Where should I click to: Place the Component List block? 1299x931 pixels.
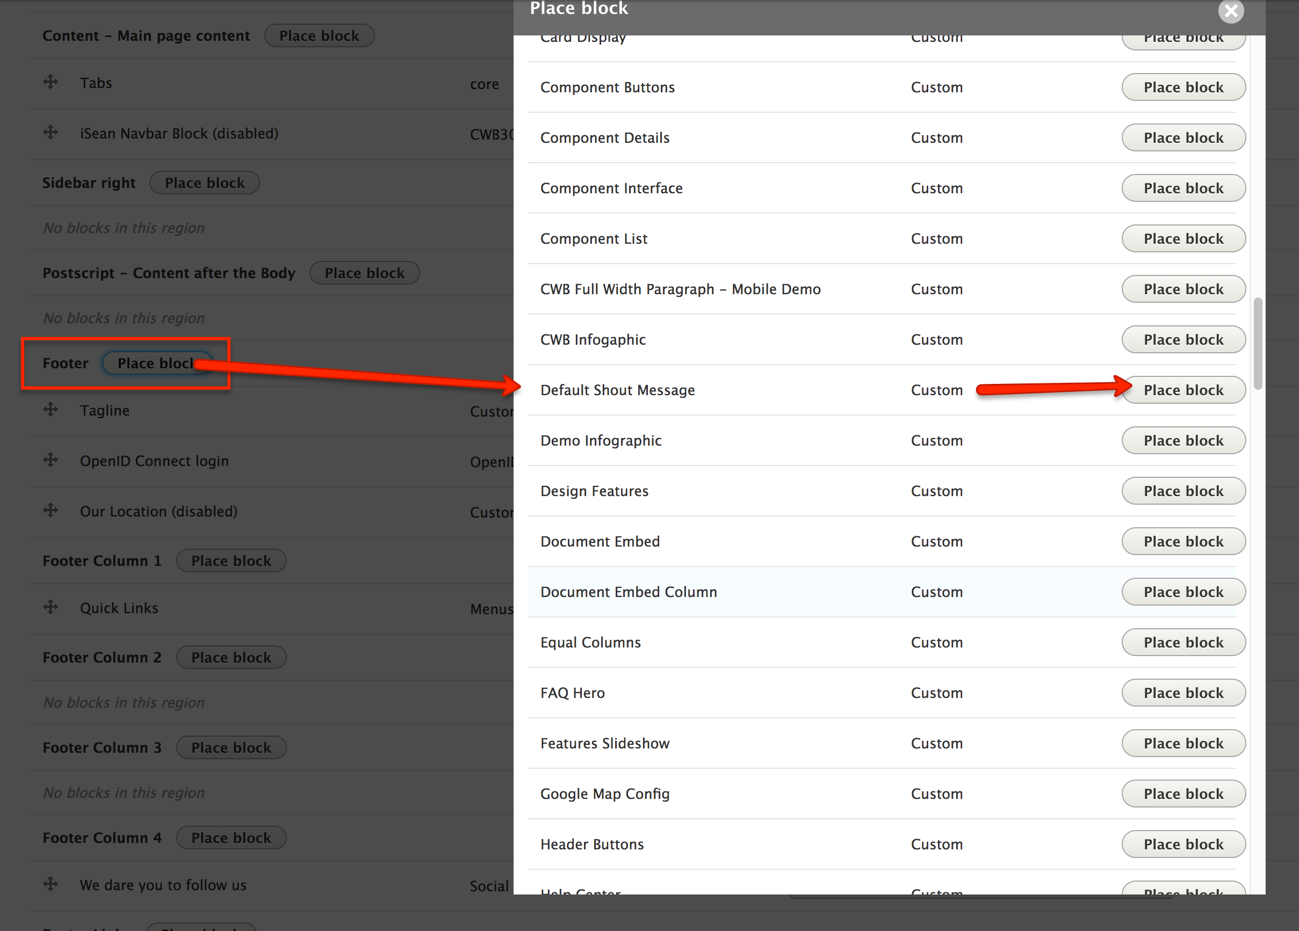tap(1183, 238)
